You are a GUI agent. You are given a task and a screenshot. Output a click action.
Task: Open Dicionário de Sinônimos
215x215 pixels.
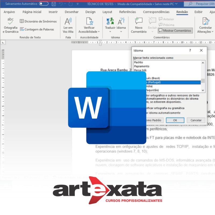[38, 21]
